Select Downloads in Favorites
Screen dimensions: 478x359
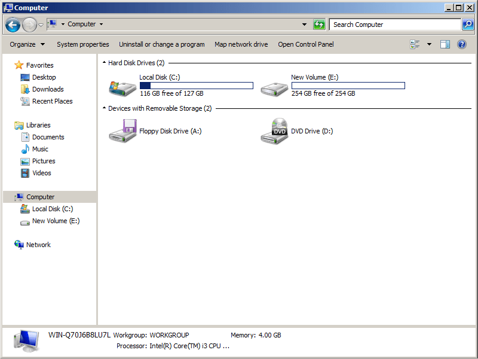tap(48, 89)
